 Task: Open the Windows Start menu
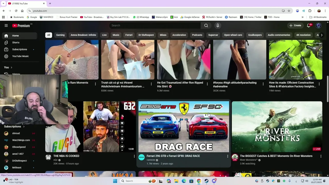pos(115,181)
